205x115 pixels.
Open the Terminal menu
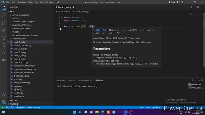50,2
